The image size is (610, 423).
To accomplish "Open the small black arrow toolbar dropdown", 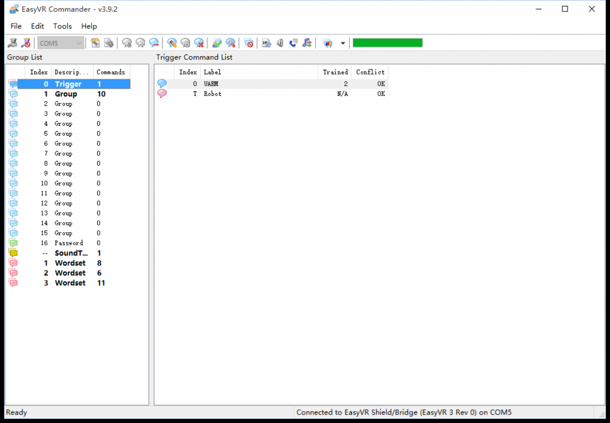I will point(343,43).
